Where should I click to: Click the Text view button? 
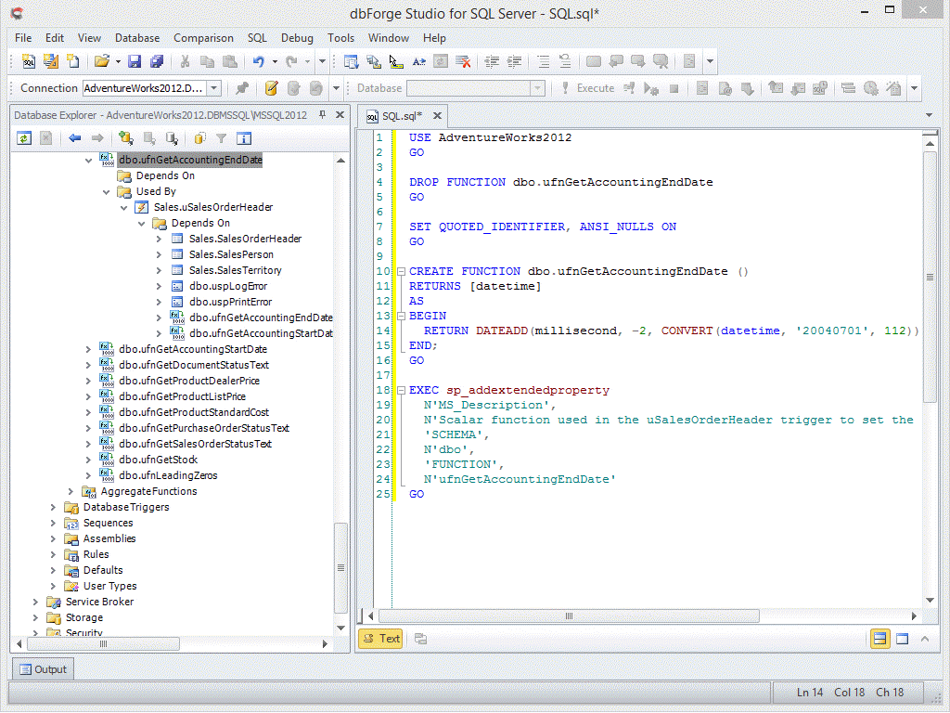pyautogui.click(x=381, y=639)
